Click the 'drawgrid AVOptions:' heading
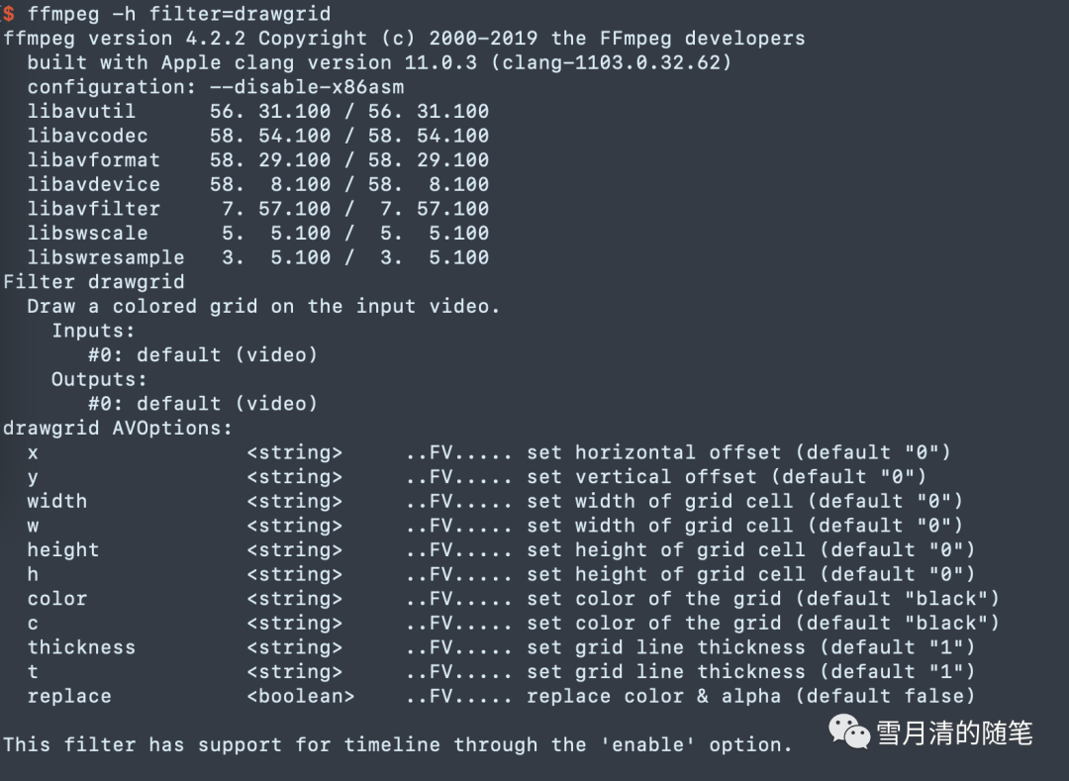Image resolution: width=1069 pixels, height=781 pixels. 118,428
